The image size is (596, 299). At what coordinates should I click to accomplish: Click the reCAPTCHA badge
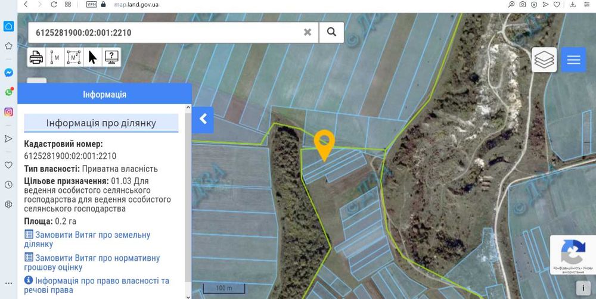tap(573, 254)
